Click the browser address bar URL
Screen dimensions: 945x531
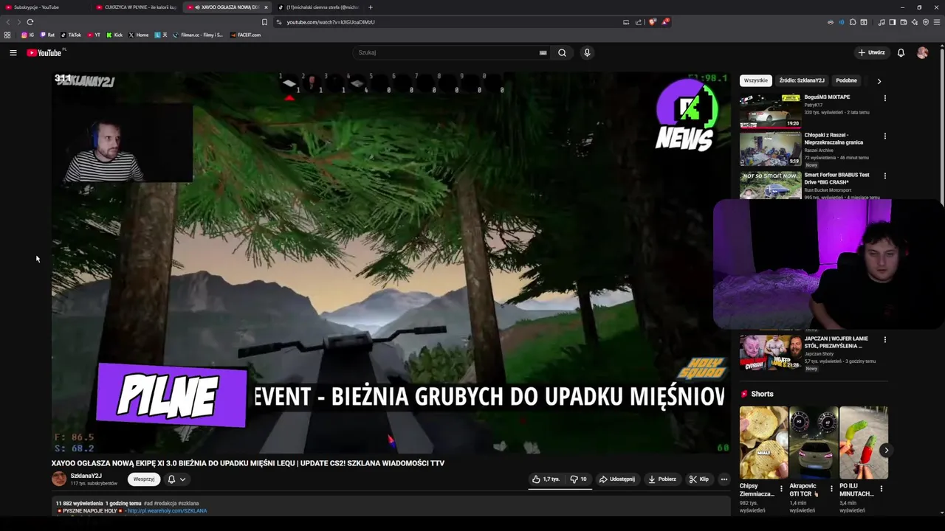(x=331, y=22)
